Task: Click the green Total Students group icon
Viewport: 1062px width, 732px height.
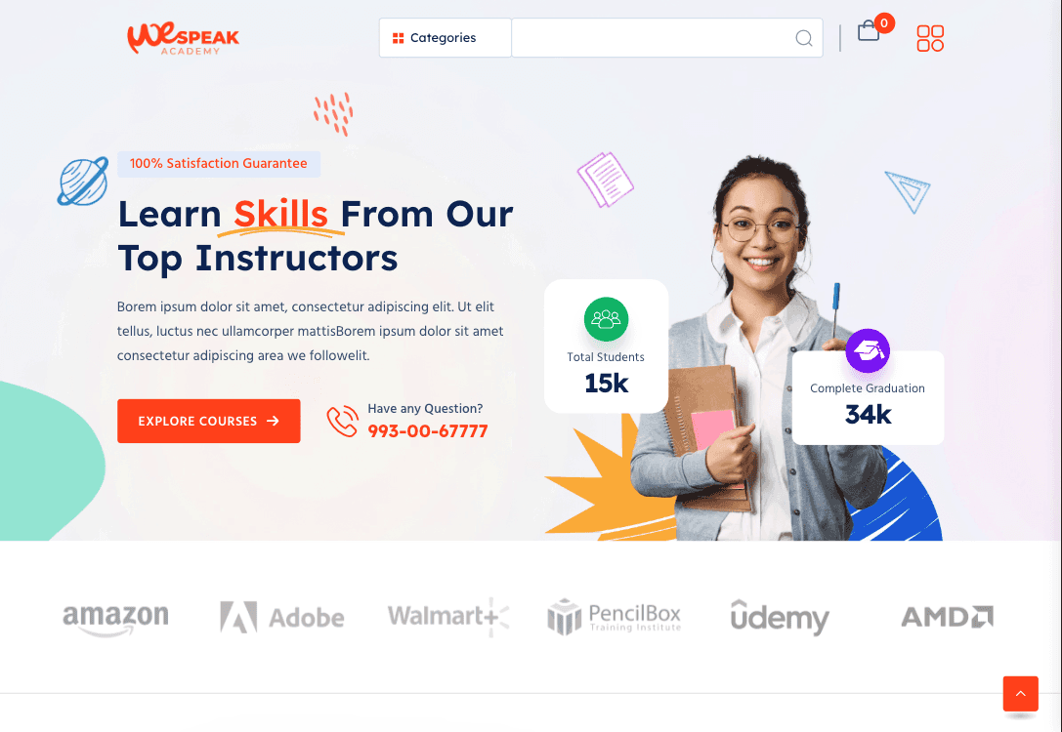Action: (x=606, y=319)
